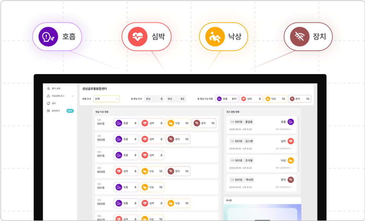Open the 층별 안내 전체 dropdown
The image size is (365, 221).
coord(106,99)
